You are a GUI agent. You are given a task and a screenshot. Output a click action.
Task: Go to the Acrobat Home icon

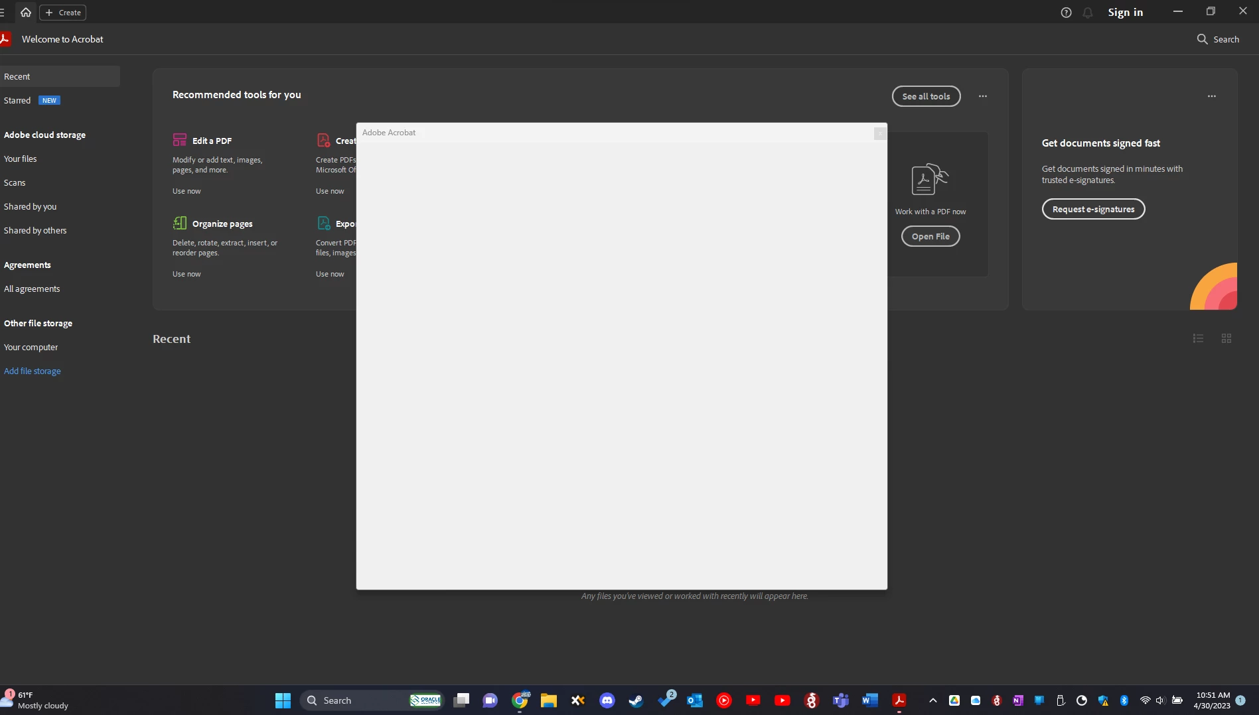[x=26, y=12]
